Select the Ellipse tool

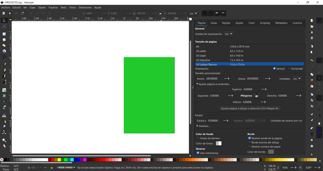coord(4,40)
